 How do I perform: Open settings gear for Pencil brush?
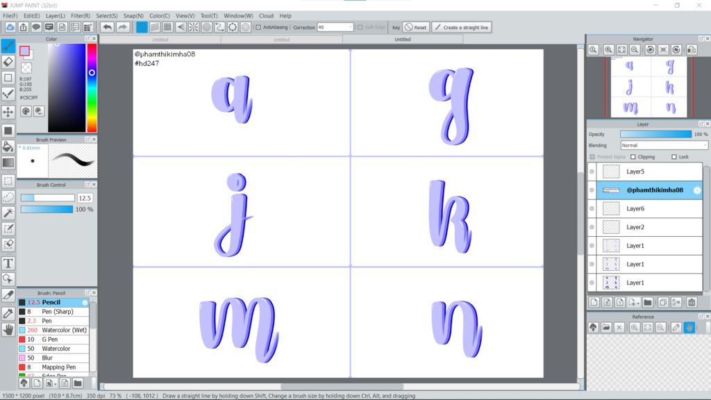(x=85, y=303)
